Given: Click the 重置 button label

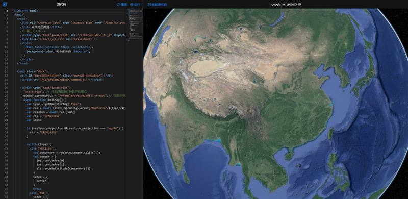Looking at the screenshot, I should [x=124, y=5].
